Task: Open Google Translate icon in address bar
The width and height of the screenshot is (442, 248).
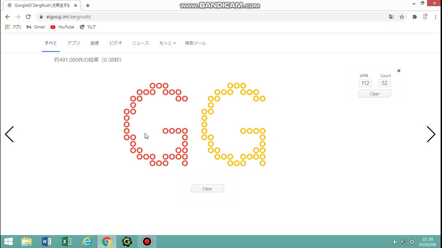Action: (391, 17)
